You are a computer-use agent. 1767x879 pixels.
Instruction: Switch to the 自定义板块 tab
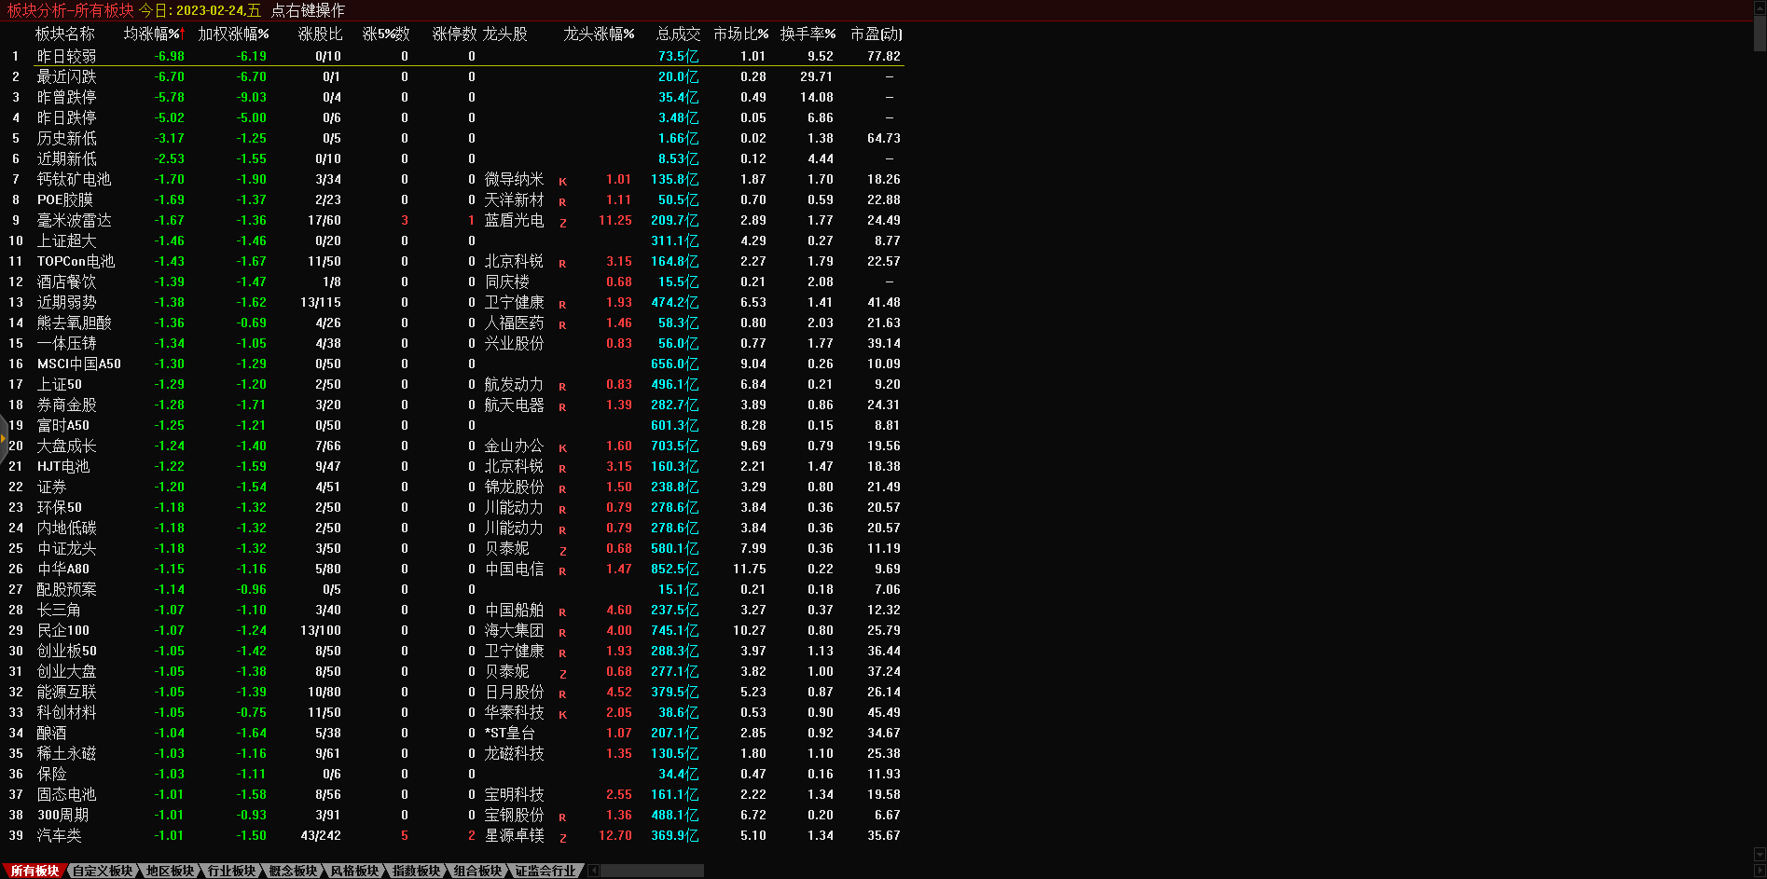[103, 871]
